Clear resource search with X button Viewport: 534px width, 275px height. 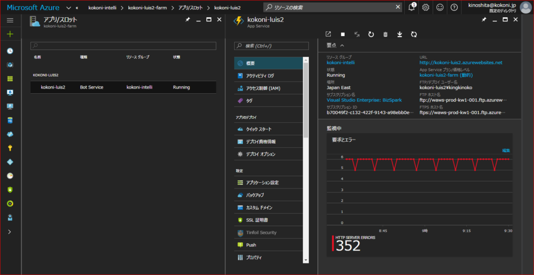pyautogui.click(x=398, y=7)
